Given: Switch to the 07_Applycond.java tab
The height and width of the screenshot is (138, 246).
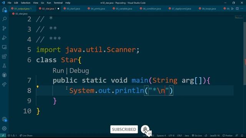Looking at the screenshot, I should pos(181,8).
